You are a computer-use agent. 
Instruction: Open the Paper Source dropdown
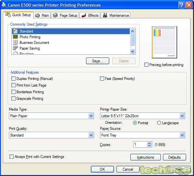[x=182, y=135]
